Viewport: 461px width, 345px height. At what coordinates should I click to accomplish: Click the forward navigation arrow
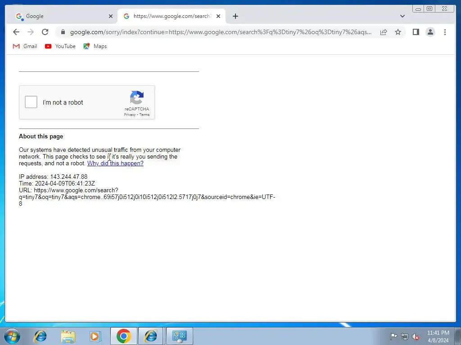[x=31, y=32]
